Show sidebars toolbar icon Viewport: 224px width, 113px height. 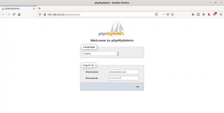[x=198, y=14]
